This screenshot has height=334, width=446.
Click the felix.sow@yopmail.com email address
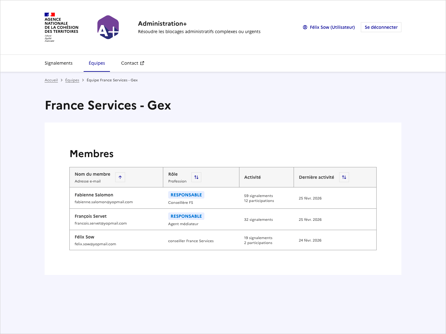95,244
